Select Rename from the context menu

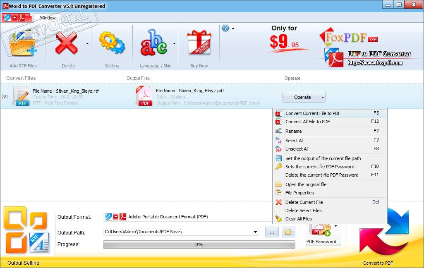(x=330, y=131)
